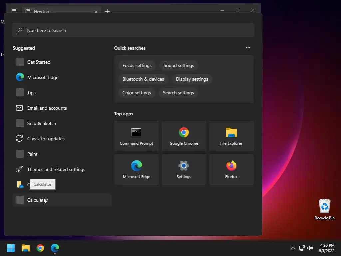Click Check for updates text

pos(46,138)
